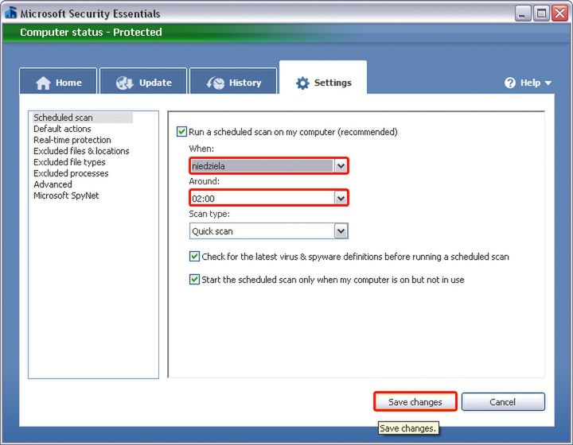Viewport: 573px width, 445px height.
Task: Select Real-time protection in settings list
Action: tap(72, 140)
